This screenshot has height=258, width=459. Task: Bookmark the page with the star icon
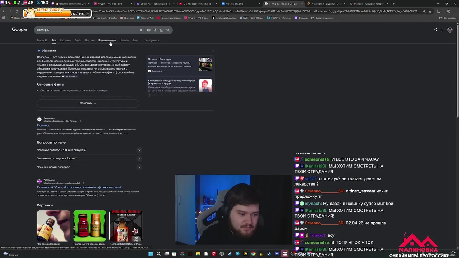[x=430, y=11]
